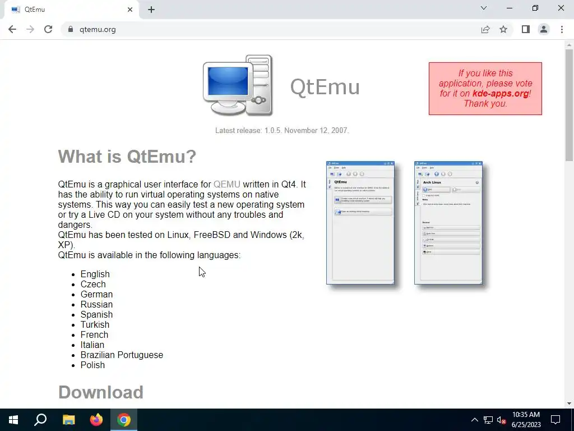Open the Arch Linux machine screenshot
Screen dimensions: 574x431
[448, 223]
